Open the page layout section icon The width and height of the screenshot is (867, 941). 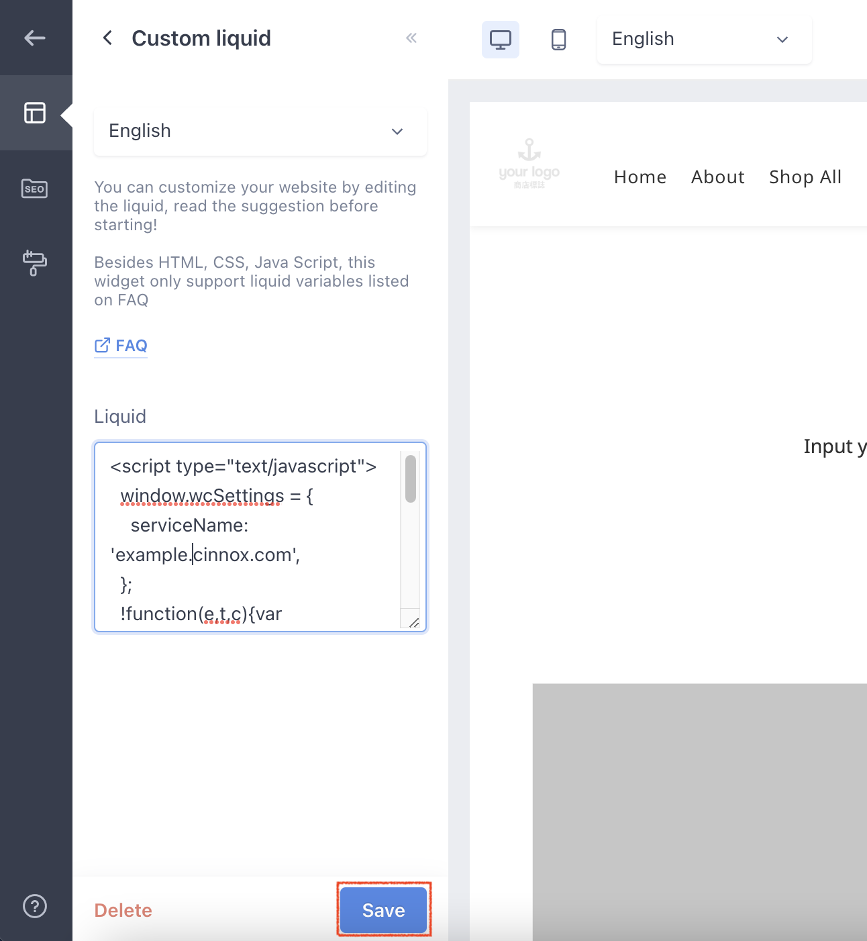tap(35, 113)
